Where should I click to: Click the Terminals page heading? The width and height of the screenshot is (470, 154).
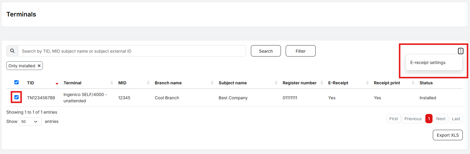click(x=21, y=14)
